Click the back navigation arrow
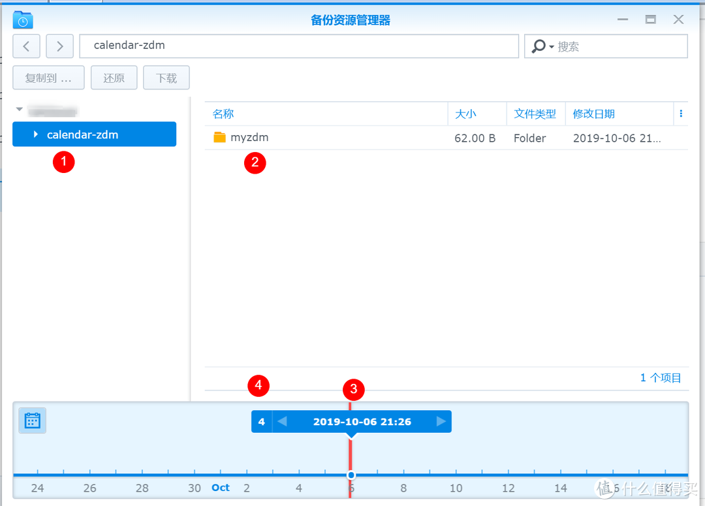This screenshot has height=506, width=705. pos(26,46)
